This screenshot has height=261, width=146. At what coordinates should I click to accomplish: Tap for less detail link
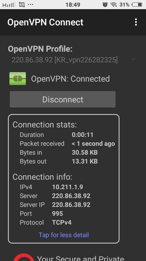coord(64,235)
